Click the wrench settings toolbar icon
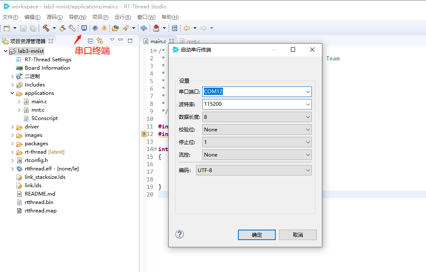 [72, 28]
